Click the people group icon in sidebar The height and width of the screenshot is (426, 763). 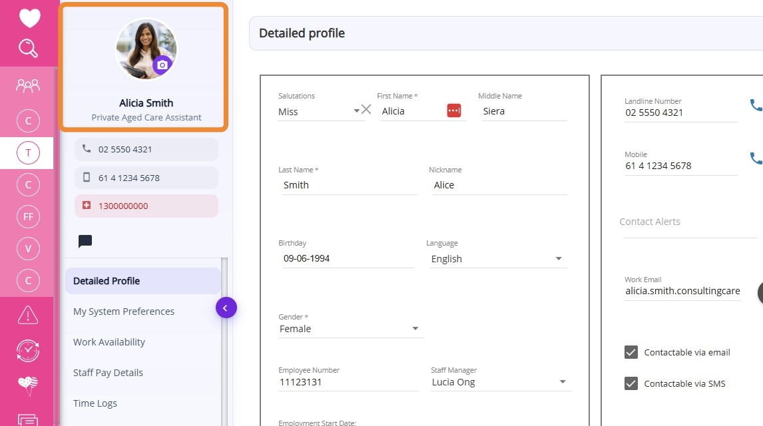(x=28, y=86)
